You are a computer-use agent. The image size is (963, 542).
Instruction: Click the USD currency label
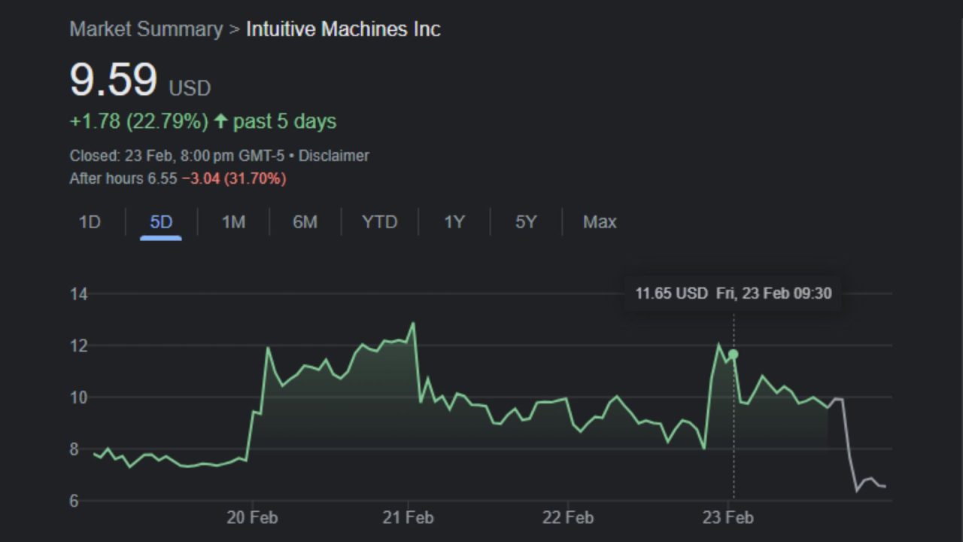[190, 88]
